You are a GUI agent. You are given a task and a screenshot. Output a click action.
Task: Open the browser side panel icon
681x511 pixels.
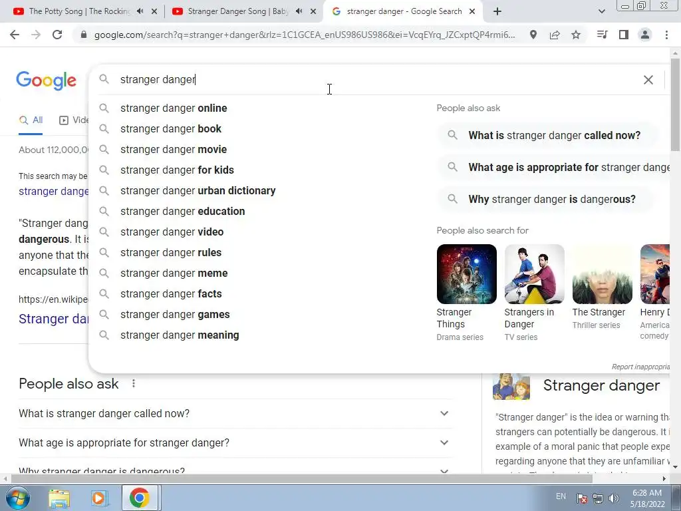[x=624, y=35]
